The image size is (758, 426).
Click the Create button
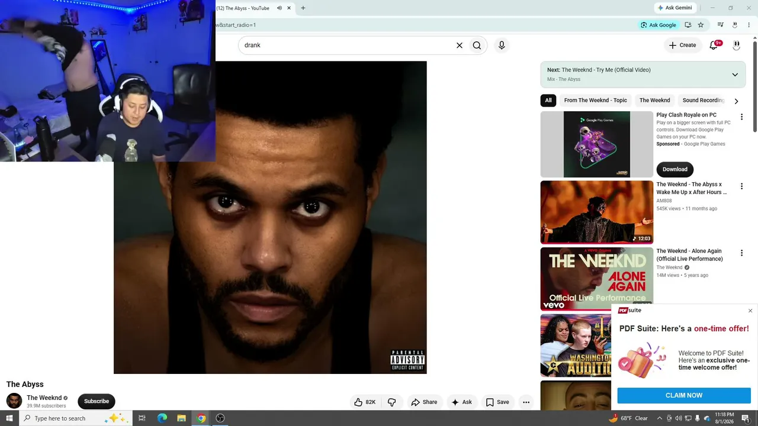(x=682, y=45)
